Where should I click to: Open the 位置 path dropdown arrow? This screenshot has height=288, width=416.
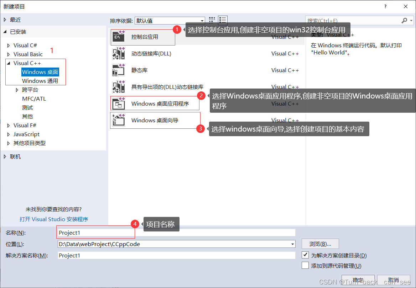(292, 244)
